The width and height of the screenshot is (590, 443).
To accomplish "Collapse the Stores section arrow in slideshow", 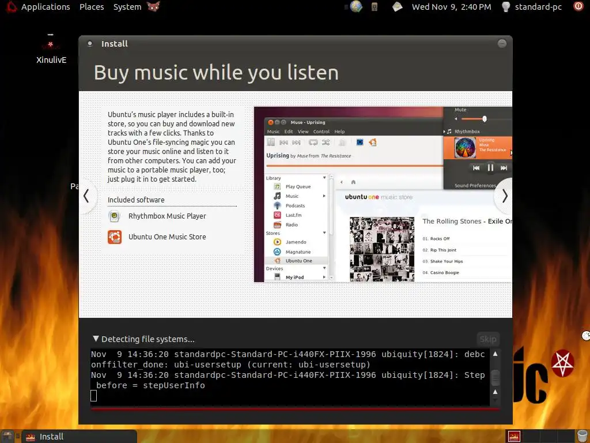I will 324,233.
